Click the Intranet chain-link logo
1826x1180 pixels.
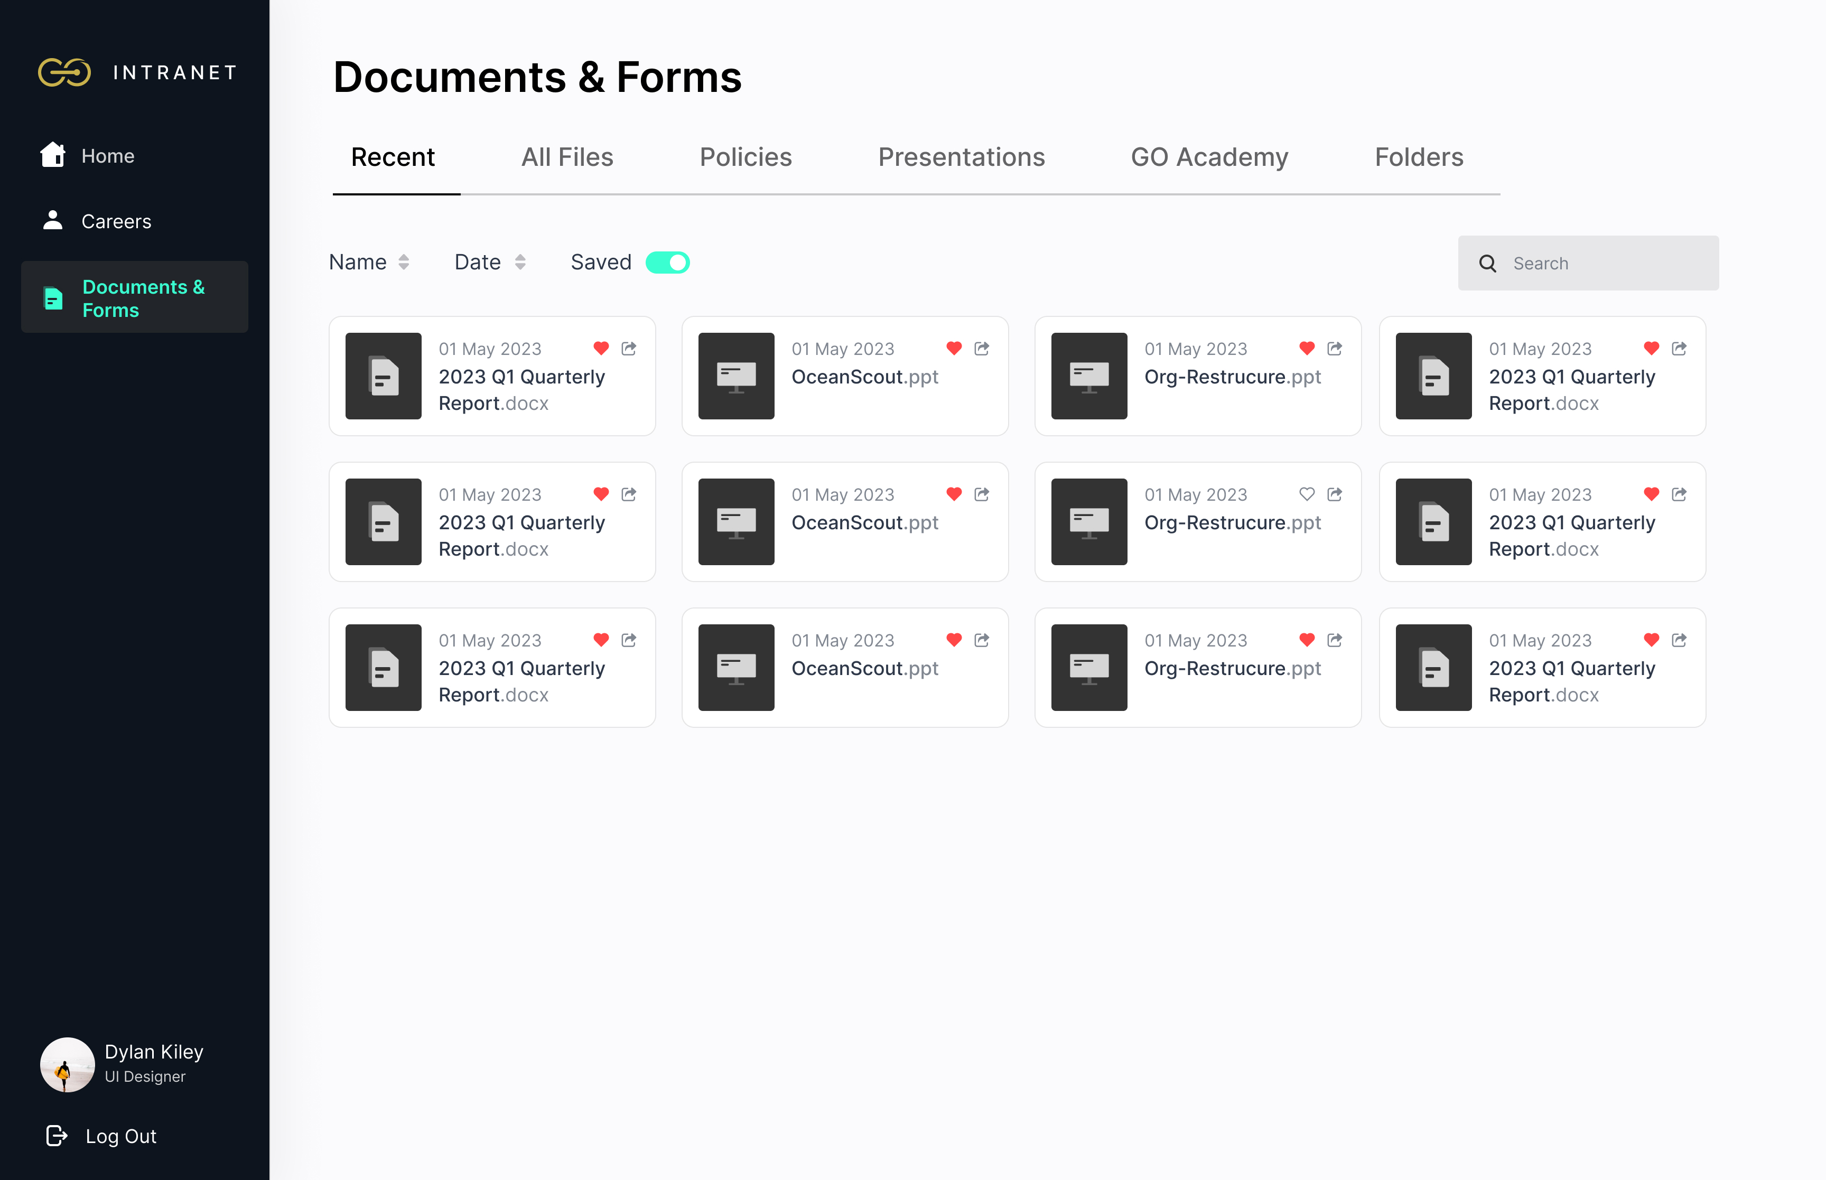point(64,72)
